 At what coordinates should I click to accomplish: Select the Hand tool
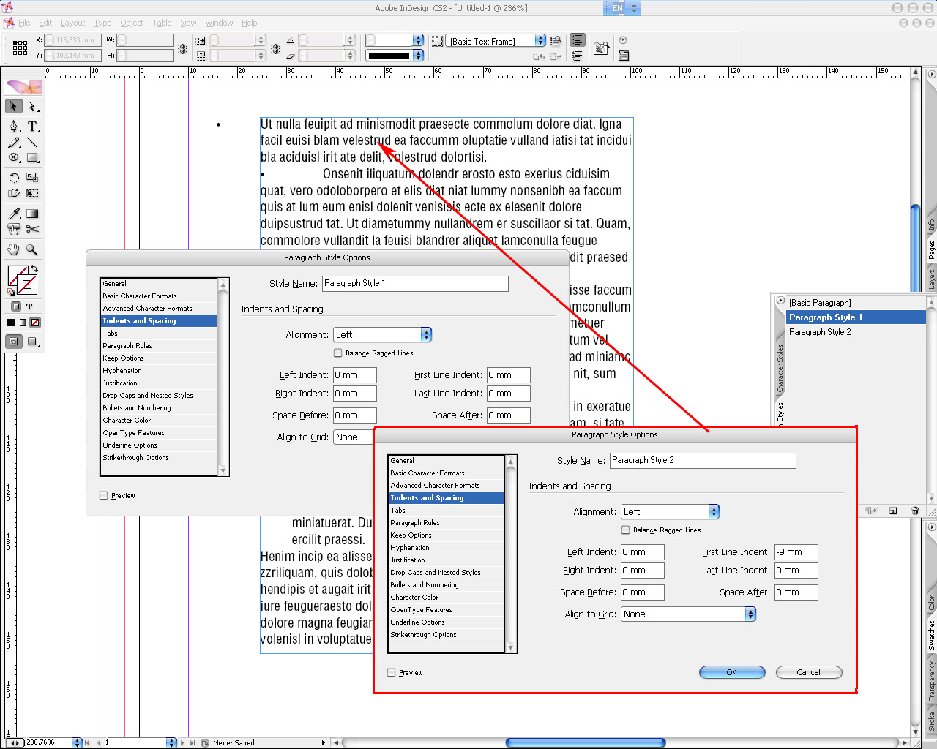pos(13,249)
